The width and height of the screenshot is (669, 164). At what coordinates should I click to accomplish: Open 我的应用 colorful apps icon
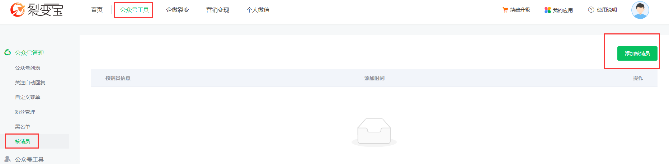[x=547, y=10]
